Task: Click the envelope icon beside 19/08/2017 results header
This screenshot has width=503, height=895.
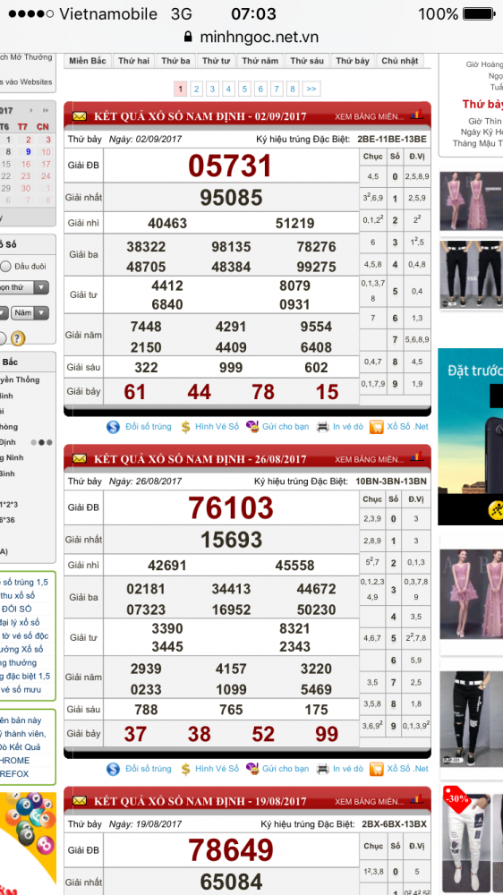Action: [x=80, y=801]
